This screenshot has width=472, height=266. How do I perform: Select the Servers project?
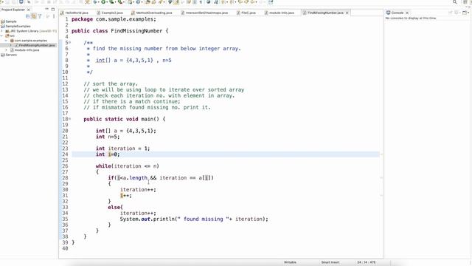(x=9, y=55)
